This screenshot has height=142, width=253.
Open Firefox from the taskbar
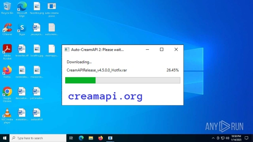(101, 138)
